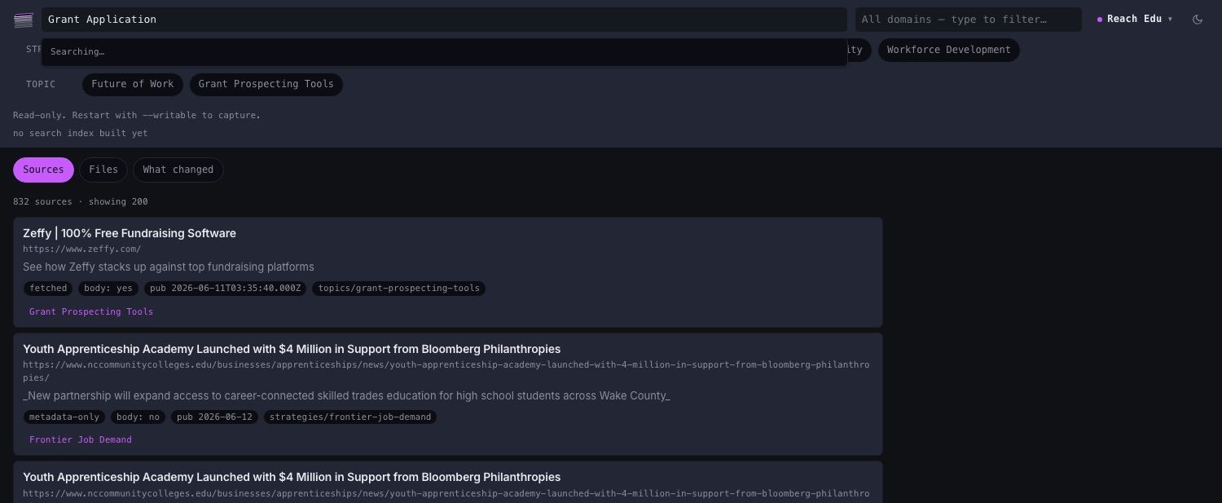Open the Files tab
Screen dimensions: 1222x503
coord(103,170)
